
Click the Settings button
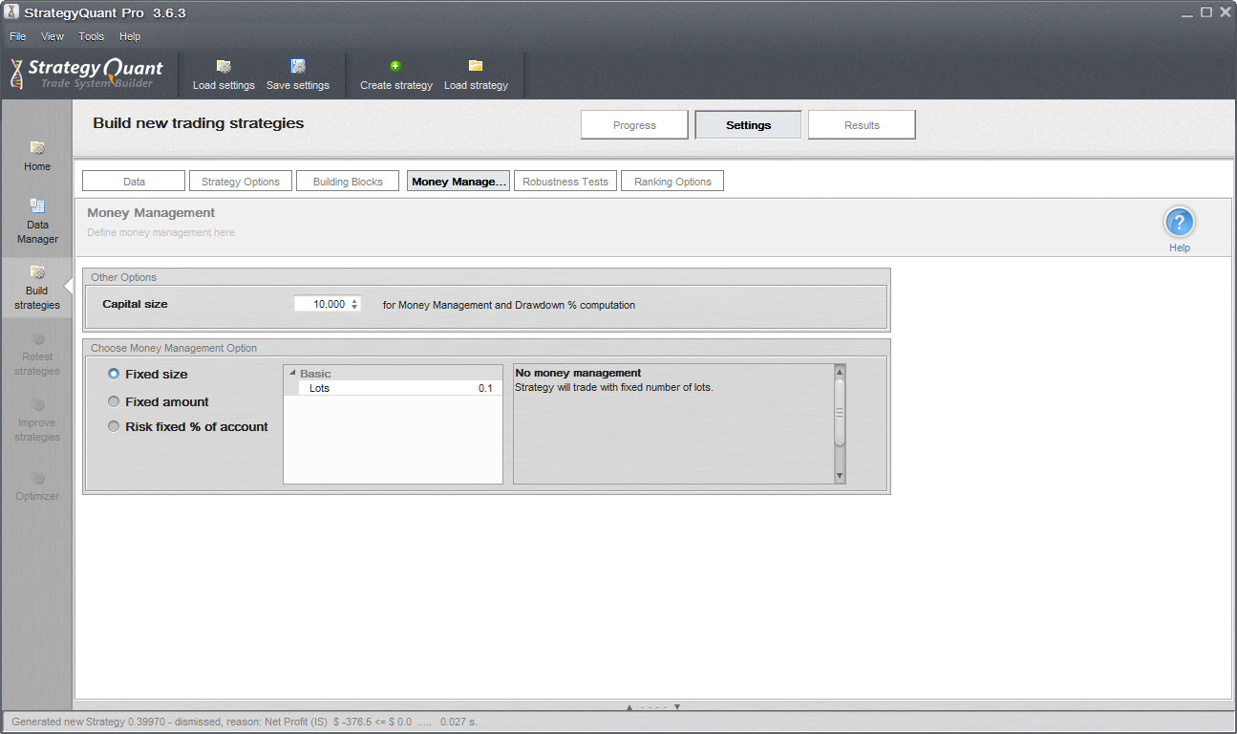748,125
